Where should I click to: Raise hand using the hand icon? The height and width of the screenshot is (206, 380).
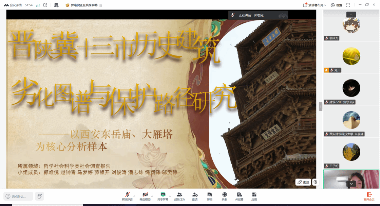click(40, 196)
